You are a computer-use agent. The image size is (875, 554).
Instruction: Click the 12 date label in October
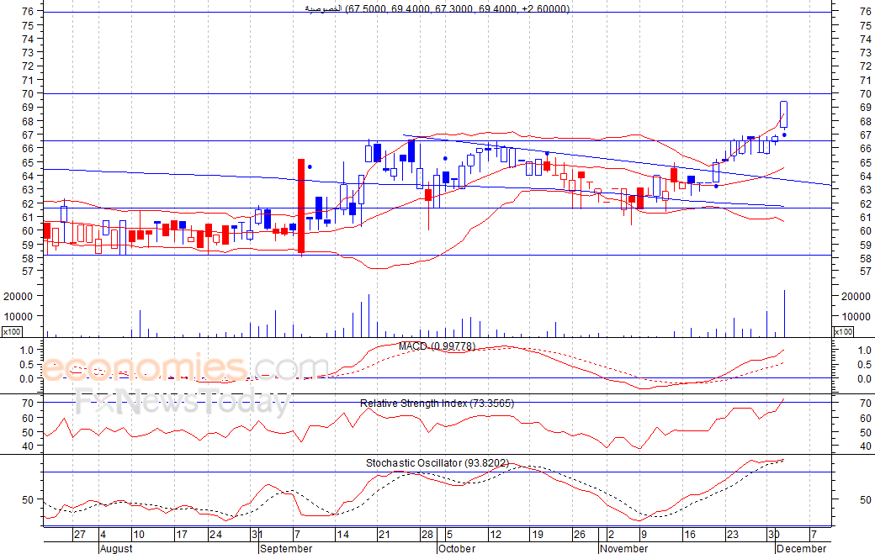496,535
